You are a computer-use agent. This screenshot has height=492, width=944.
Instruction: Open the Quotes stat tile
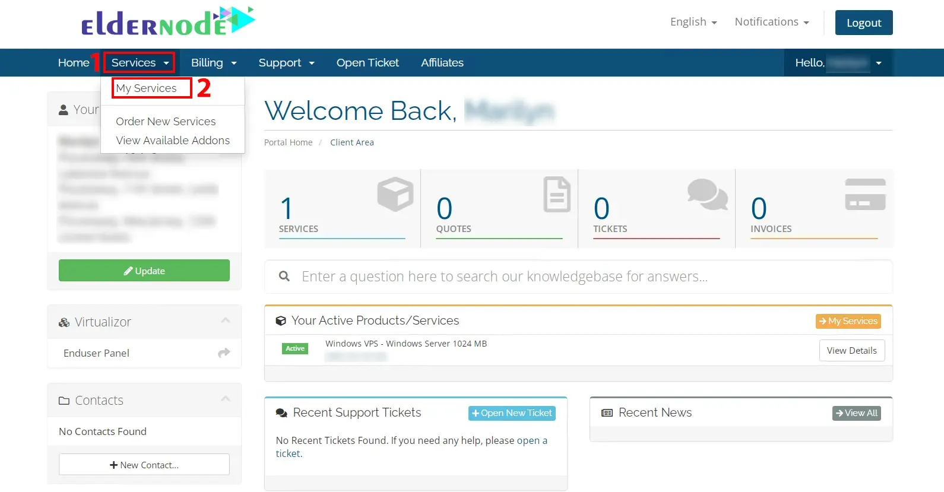click(499, 208)
